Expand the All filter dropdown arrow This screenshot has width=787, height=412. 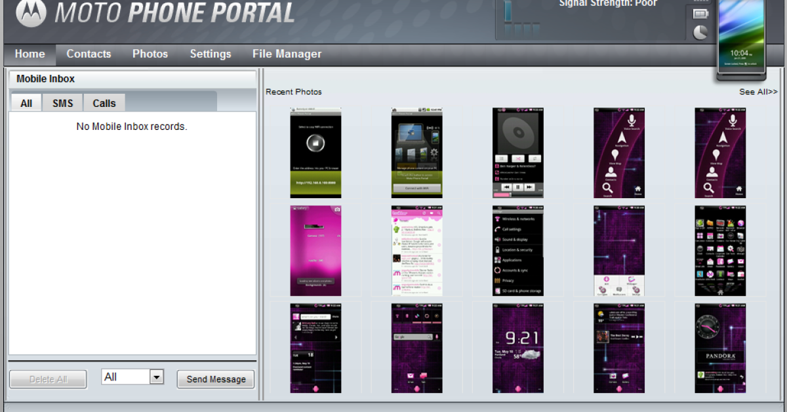coord(156,377)
